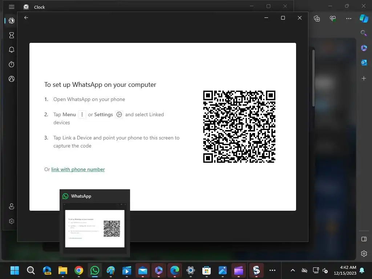Open Outlook in the Edge sidebar
This screenshot has width=372, height=279.
(x=364, y=62)
